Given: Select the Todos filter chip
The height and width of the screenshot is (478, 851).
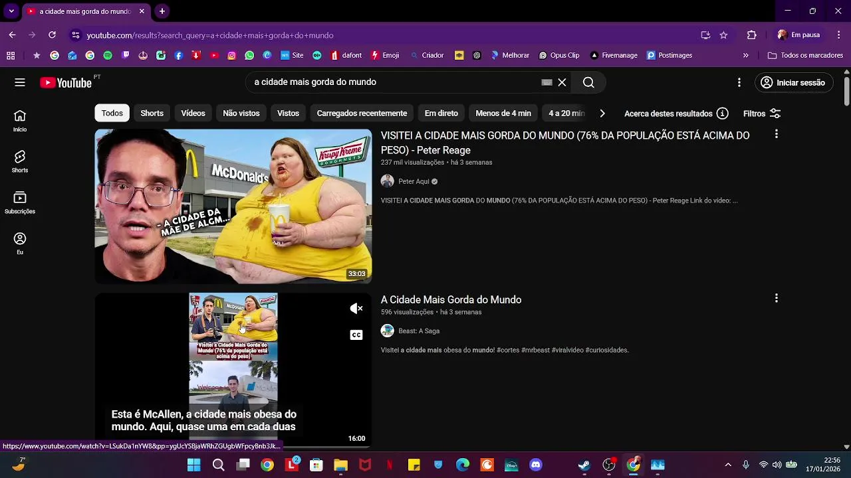Looking at the screenshot, I should [112, 114].
